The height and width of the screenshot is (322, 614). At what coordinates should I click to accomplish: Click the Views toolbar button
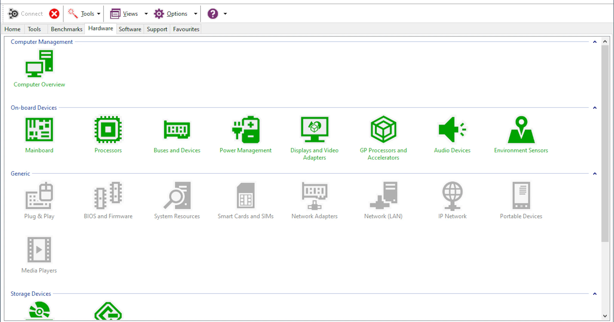pyautogui.click(x=124, y=14)
